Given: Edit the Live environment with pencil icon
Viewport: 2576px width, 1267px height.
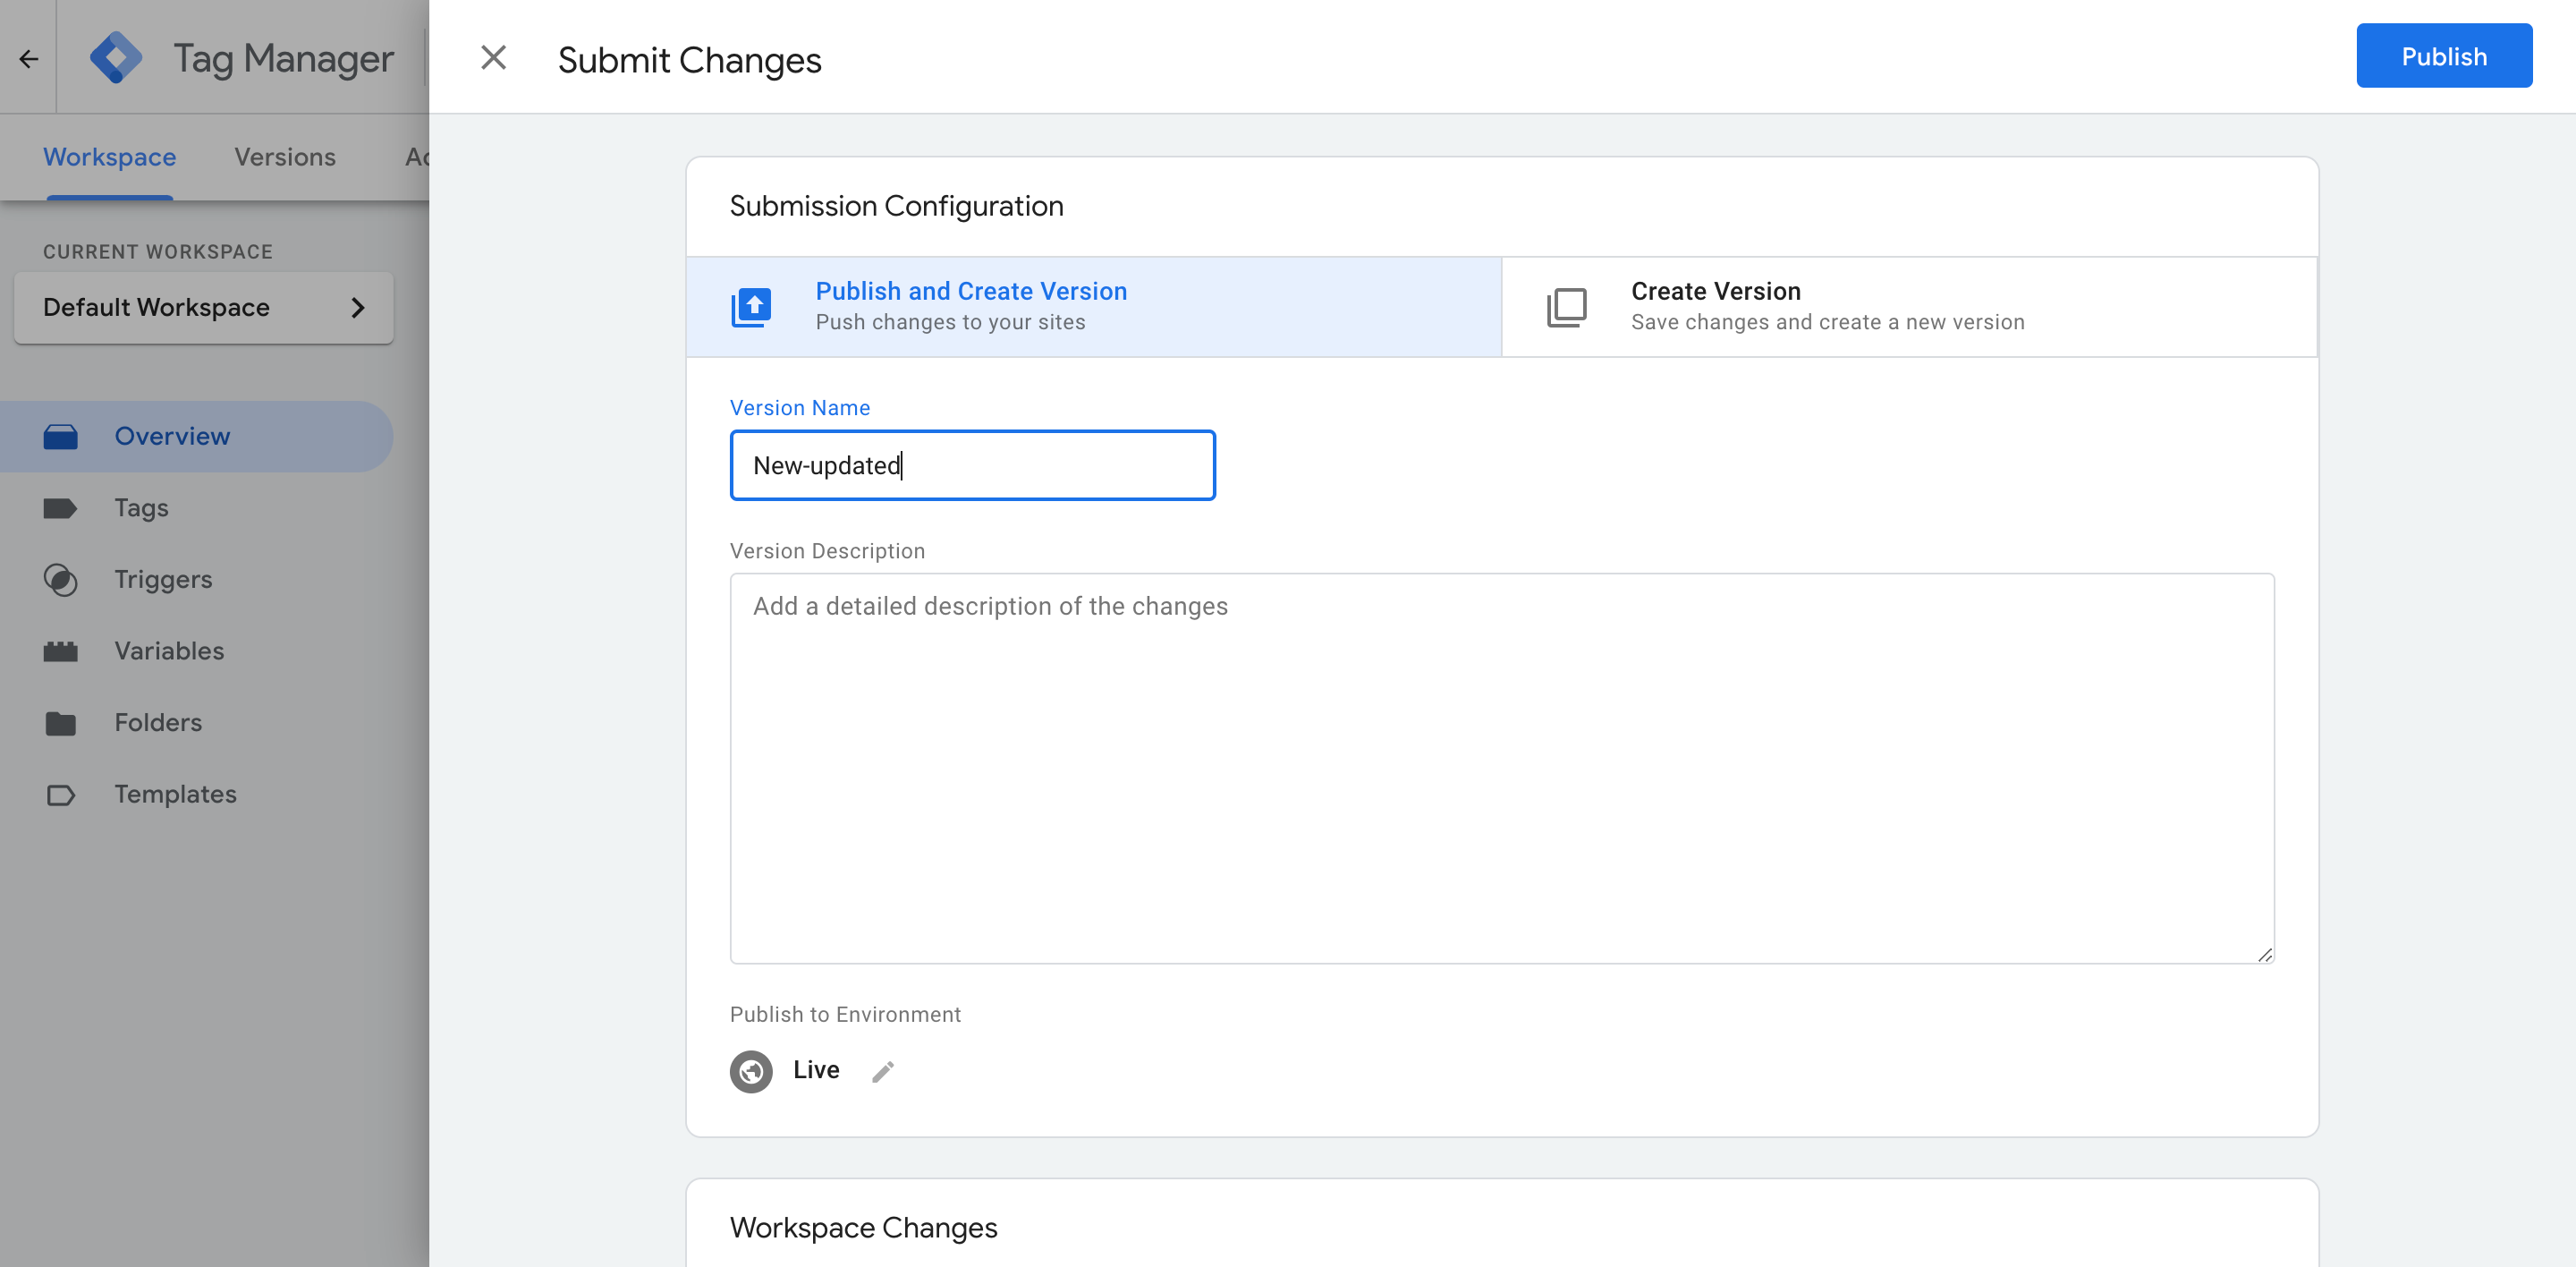Looking at the screenshot, I should [x=882, y=1071].
